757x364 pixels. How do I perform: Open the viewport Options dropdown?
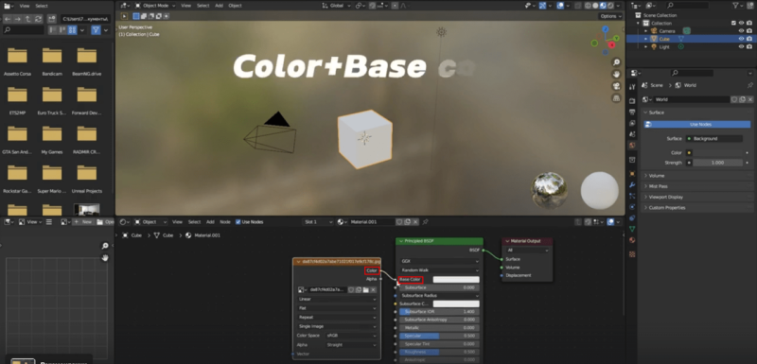pos(610,16)
